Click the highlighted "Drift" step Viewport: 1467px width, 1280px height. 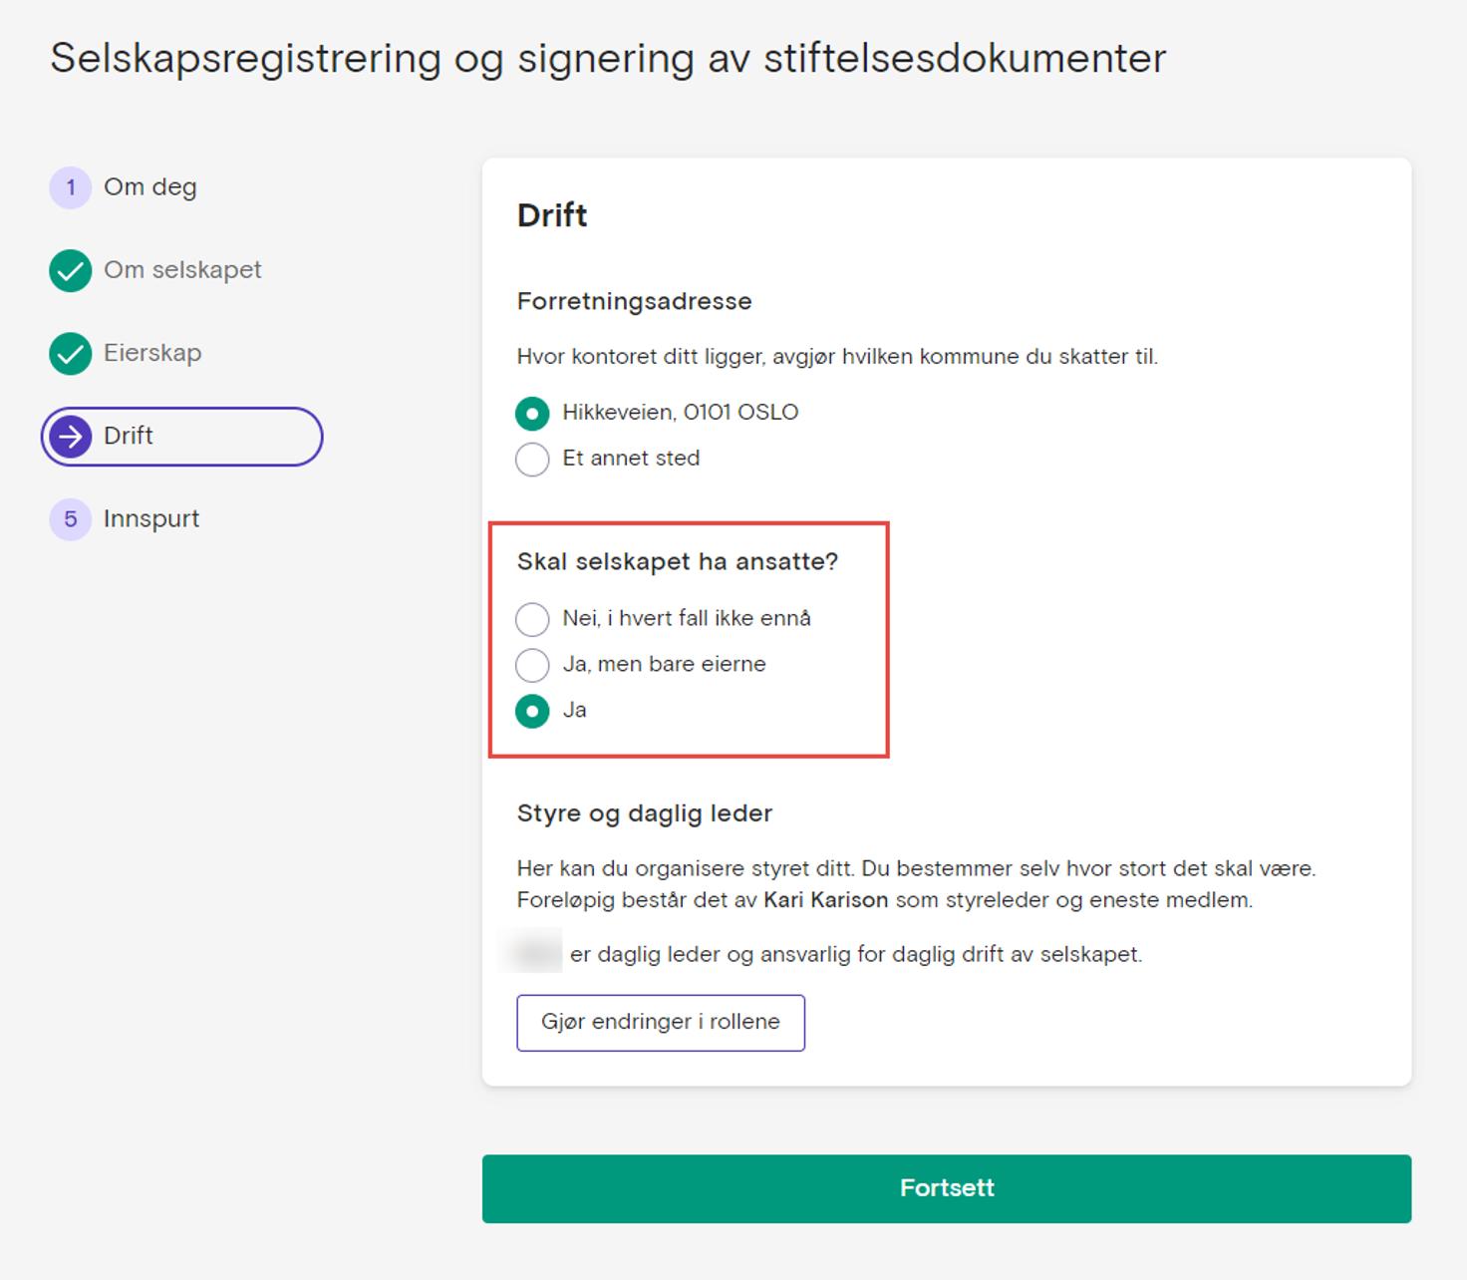129,436
